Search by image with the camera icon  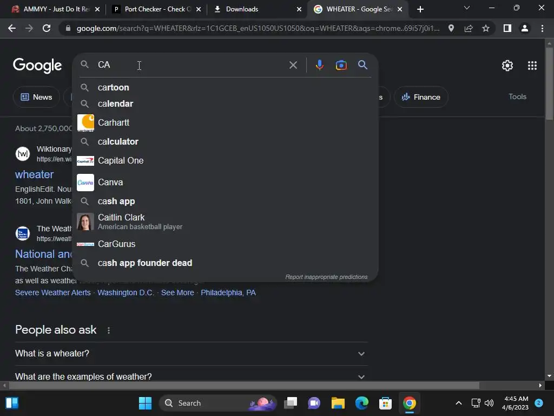click(341, 65)
